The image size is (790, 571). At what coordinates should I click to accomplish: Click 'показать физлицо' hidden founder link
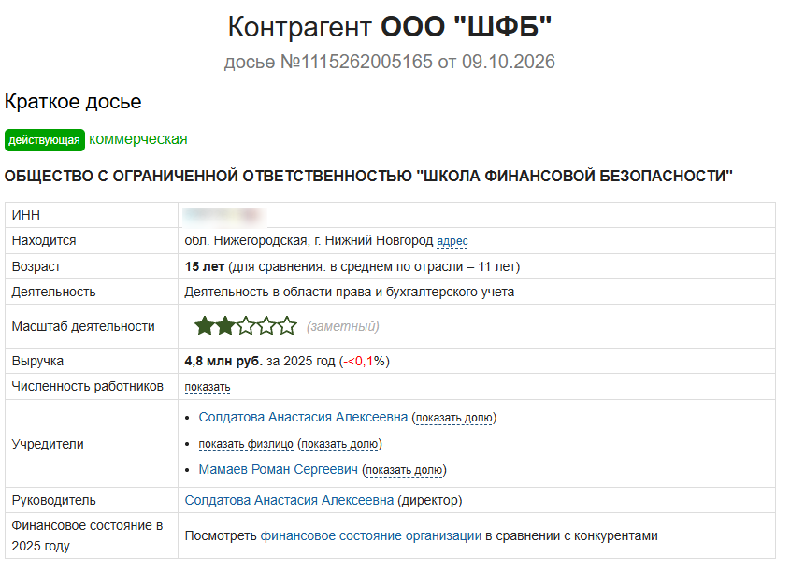246,444
